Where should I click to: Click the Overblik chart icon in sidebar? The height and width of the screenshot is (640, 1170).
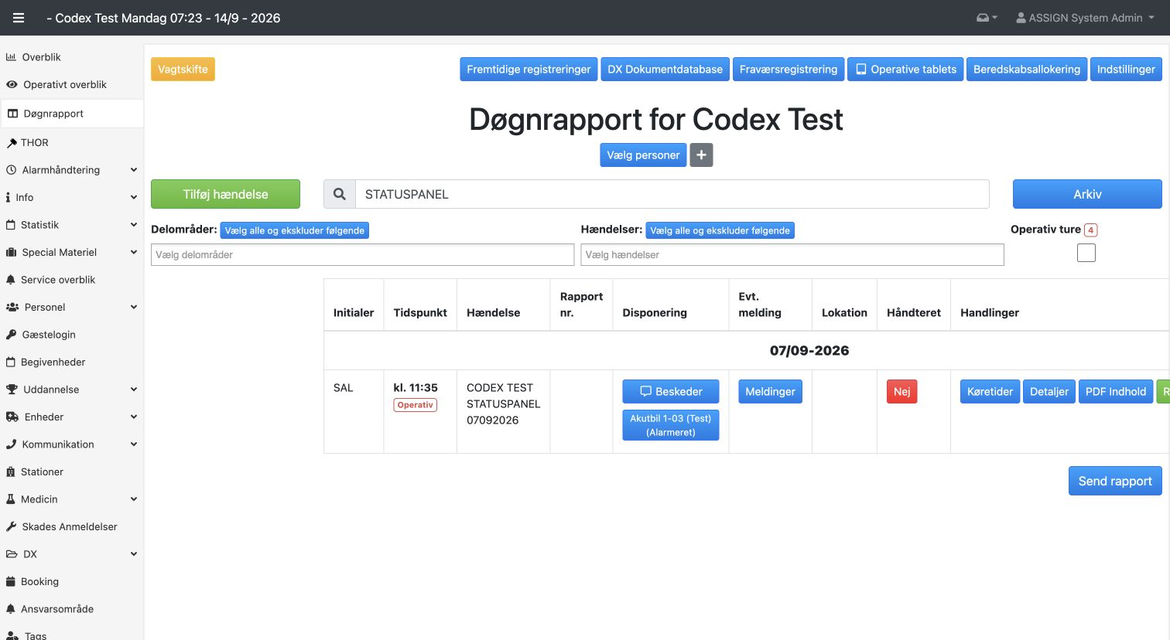(x=12, y=57)
